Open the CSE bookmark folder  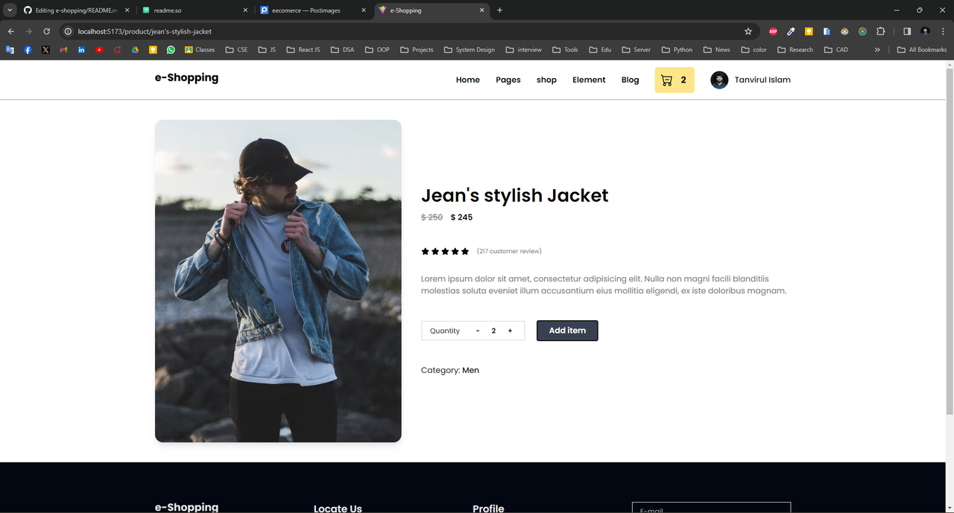(236, 50)
